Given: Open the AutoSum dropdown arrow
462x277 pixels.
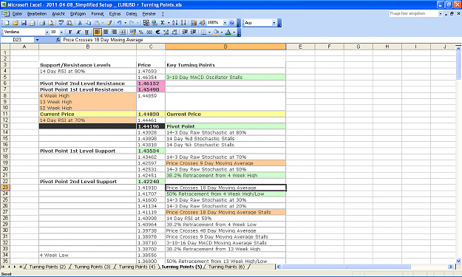Looking at the screenshot, I should tap(169, 23).
